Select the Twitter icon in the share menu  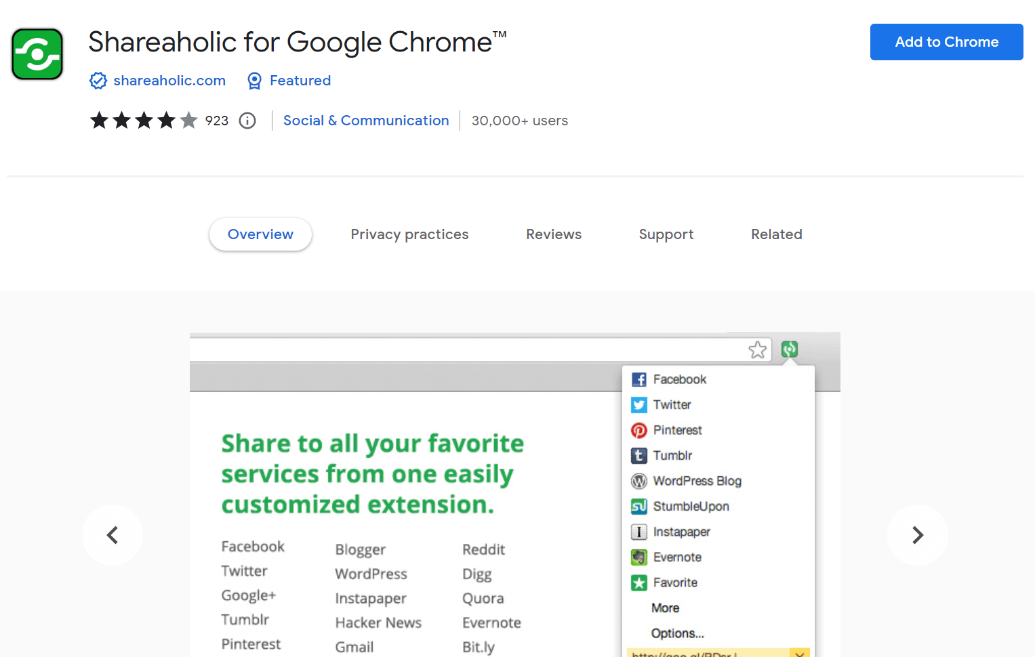point(638,404)
